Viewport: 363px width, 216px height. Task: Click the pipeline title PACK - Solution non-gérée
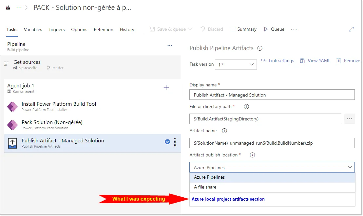tap(82, 8)
